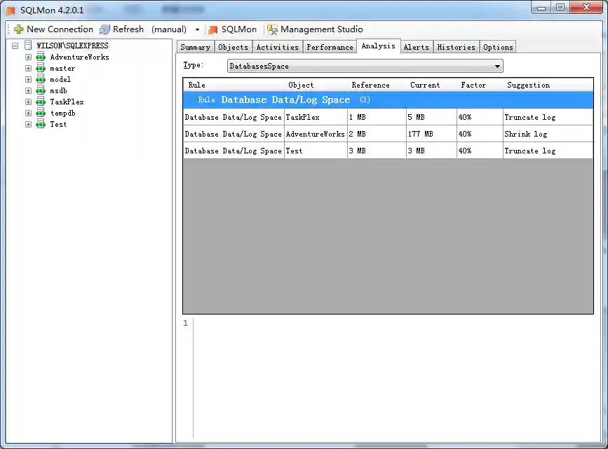The width and height of the screenshot is (608, 449).
Task: Expand the AdventureWorks database node
Action: 28,57
